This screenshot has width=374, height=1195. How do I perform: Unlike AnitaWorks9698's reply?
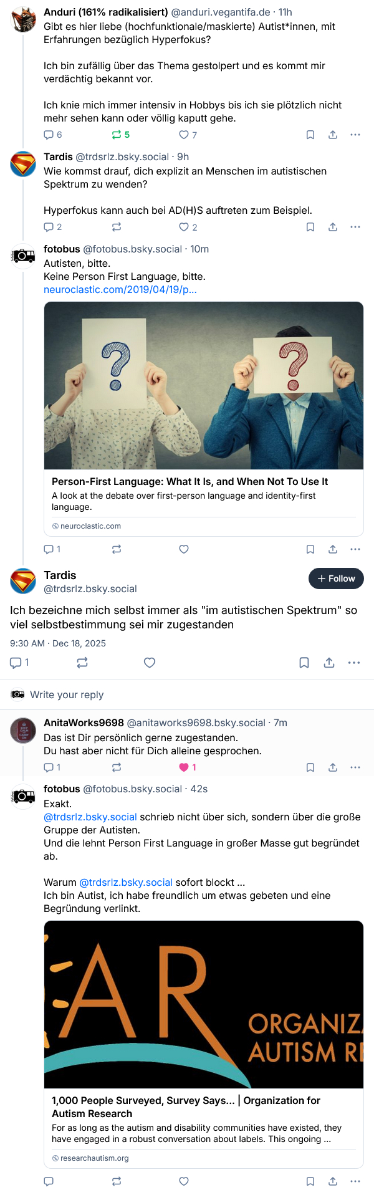[x=184, y=767]
